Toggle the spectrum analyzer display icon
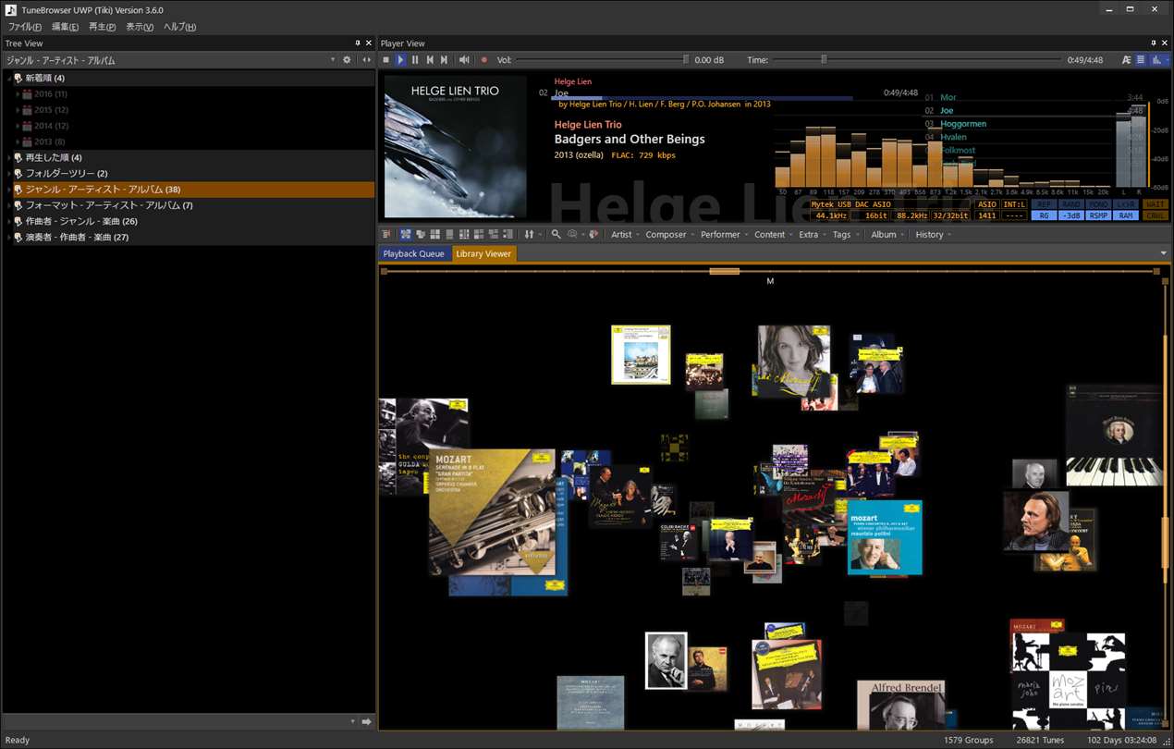Image resolution: width=1174 pixels, height=749 pixels. 1156,60
